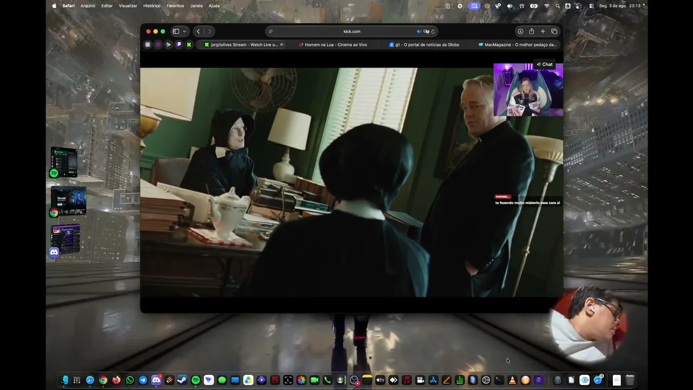The width and height of the screenshot is (693, 390).
Task: Select the Chrome window thumbnail in Stage Manager
Action: tap(68, 201)
